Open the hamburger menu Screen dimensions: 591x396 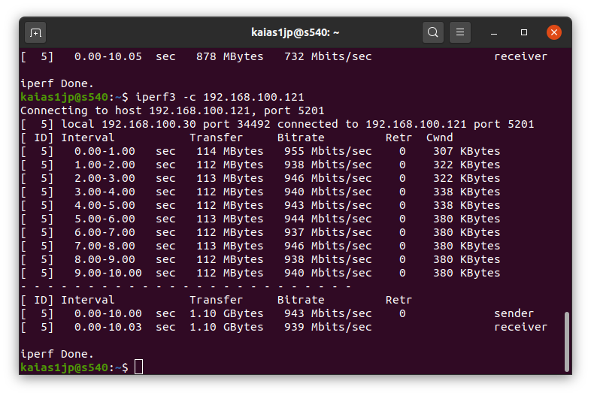pos(460,32)
